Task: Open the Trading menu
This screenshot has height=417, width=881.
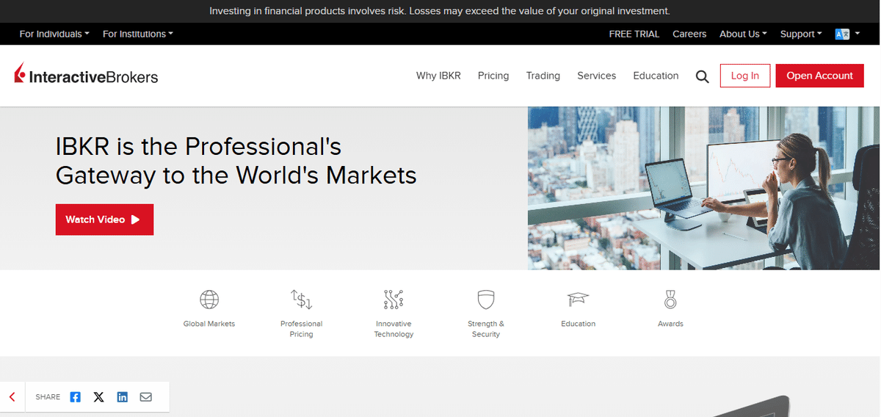Action: (x=543, y=76)
